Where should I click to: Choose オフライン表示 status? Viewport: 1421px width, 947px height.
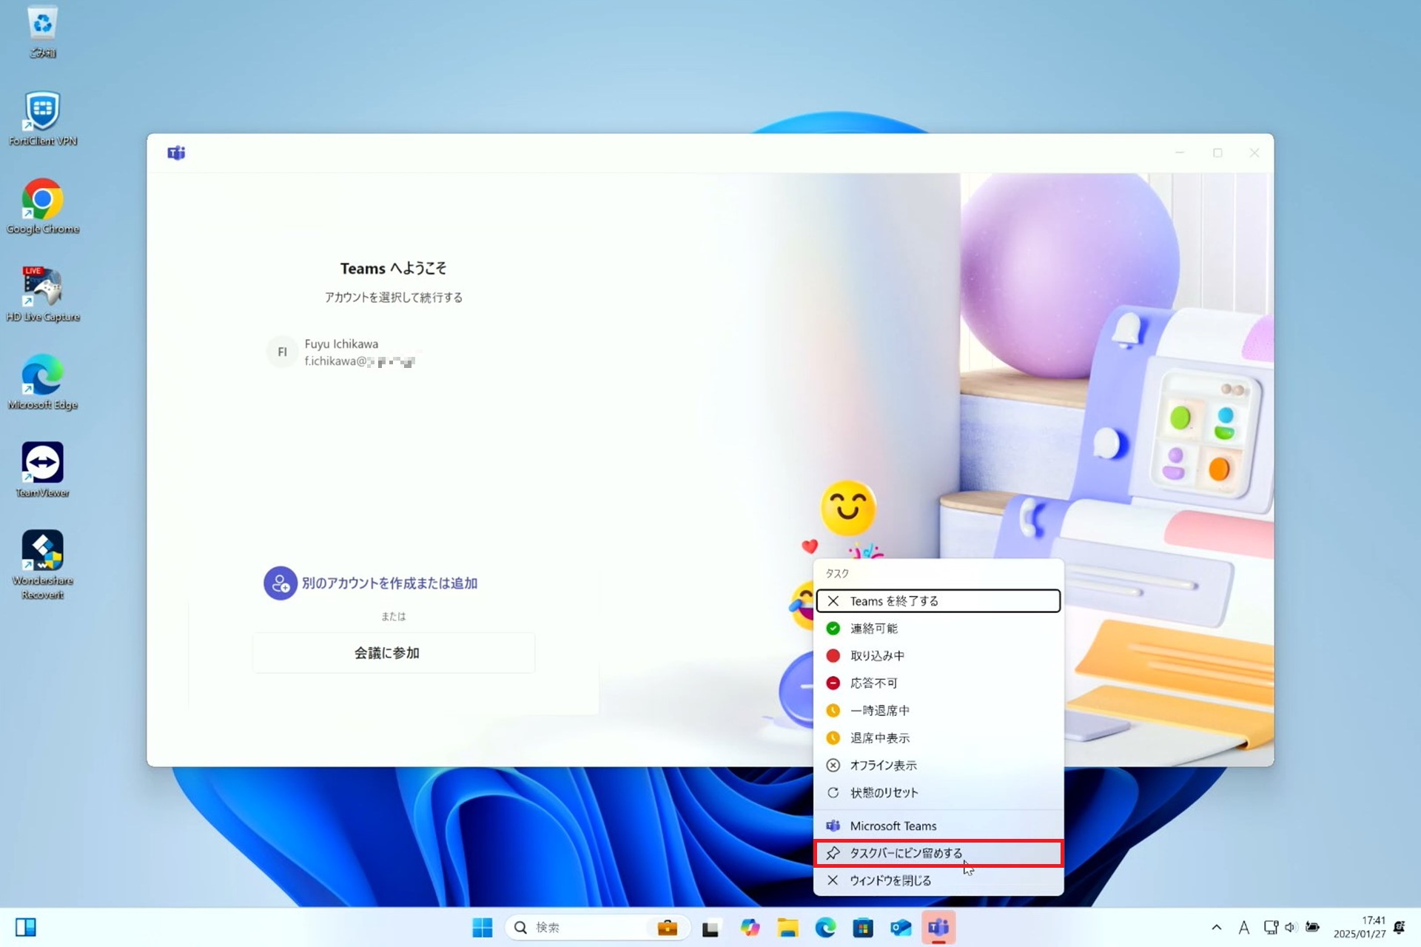(x=938, y=765)
